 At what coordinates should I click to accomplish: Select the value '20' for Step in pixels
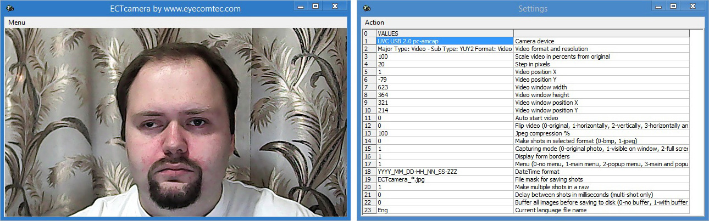(x=445, y=64)
